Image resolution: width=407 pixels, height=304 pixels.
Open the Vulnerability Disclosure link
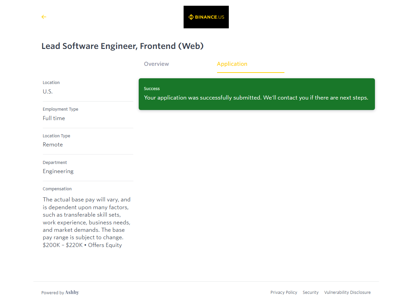pyautogui.click(x=347, y=293)
